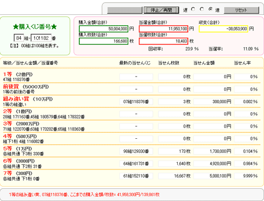Click 2等 winning numbers starting 28組 171163番
Image resolution: width=264 pixels, height=201 pixels.
[44, 117]
